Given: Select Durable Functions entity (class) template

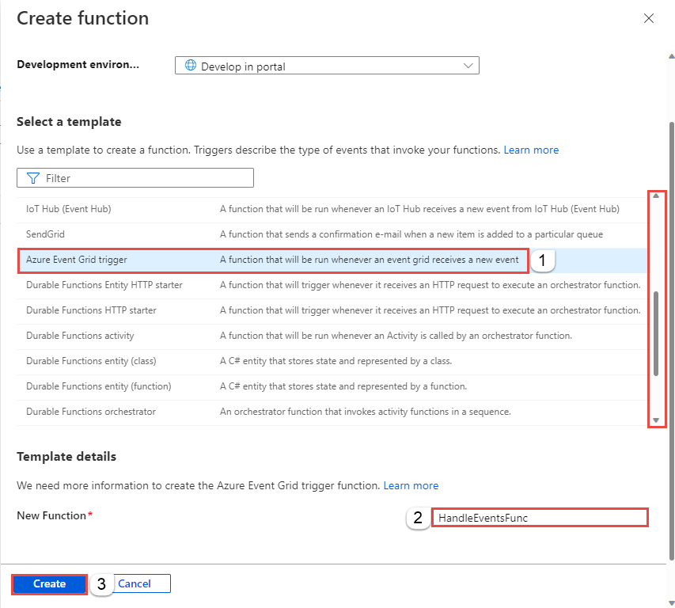Looking at the screenshot, I should (x=91, y=361).
